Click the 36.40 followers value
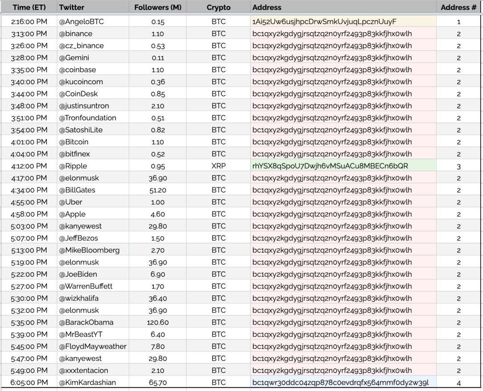This screenshot has width=483, height=391. click(158, 298)
